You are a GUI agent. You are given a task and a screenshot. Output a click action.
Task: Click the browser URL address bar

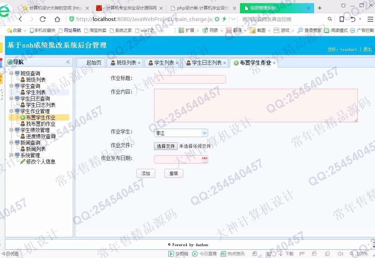(x=144, y=19)
